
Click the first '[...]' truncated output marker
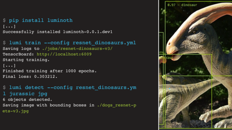pyautogui.click(x=9, y=27)
